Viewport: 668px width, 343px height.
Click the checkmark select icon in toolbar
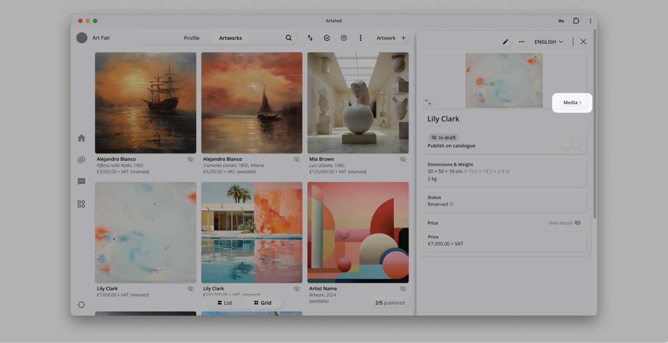coord(327,38)
